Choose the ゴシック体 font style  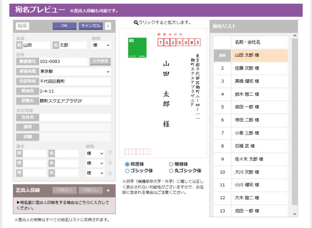tap(127, 171)
